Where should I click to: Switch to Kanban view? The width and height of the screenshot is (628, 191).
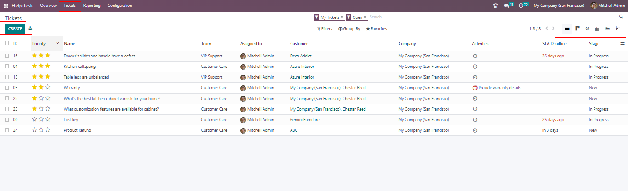click(x=577, y=28)
